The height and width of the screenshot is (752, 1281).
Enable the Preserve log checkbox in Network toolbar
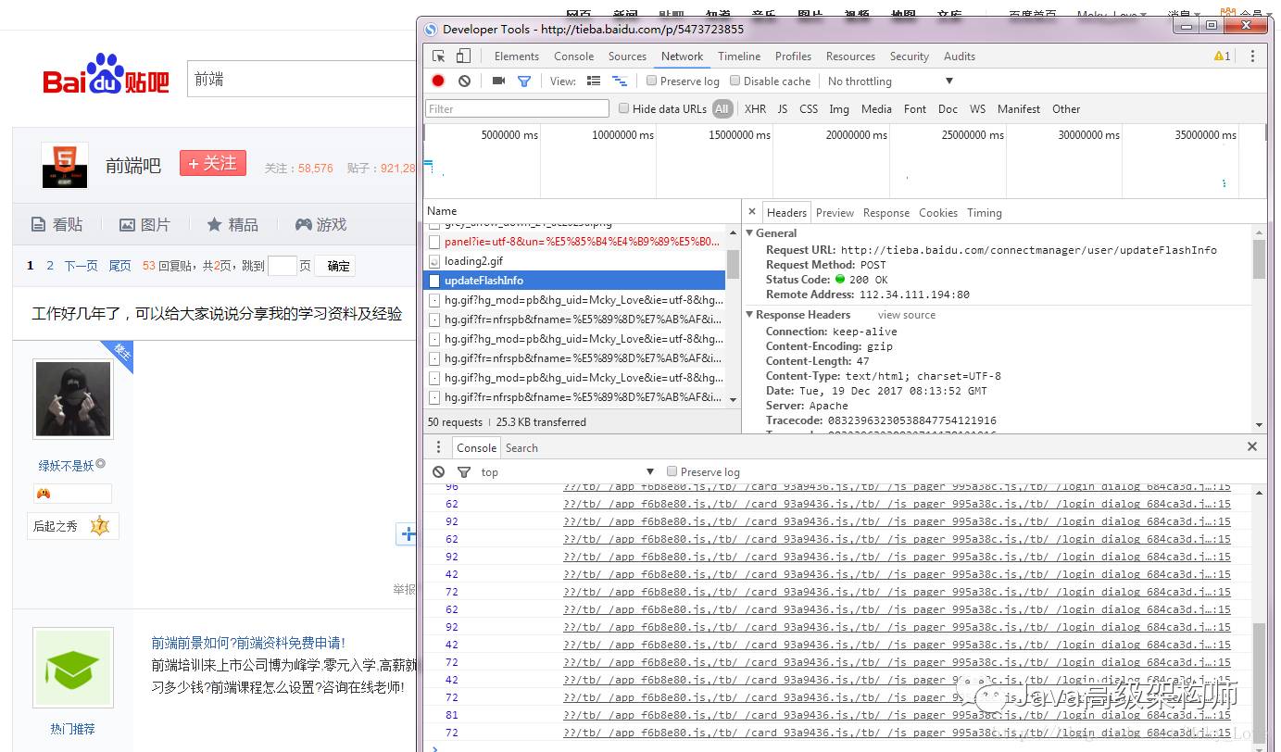point(652,81)
